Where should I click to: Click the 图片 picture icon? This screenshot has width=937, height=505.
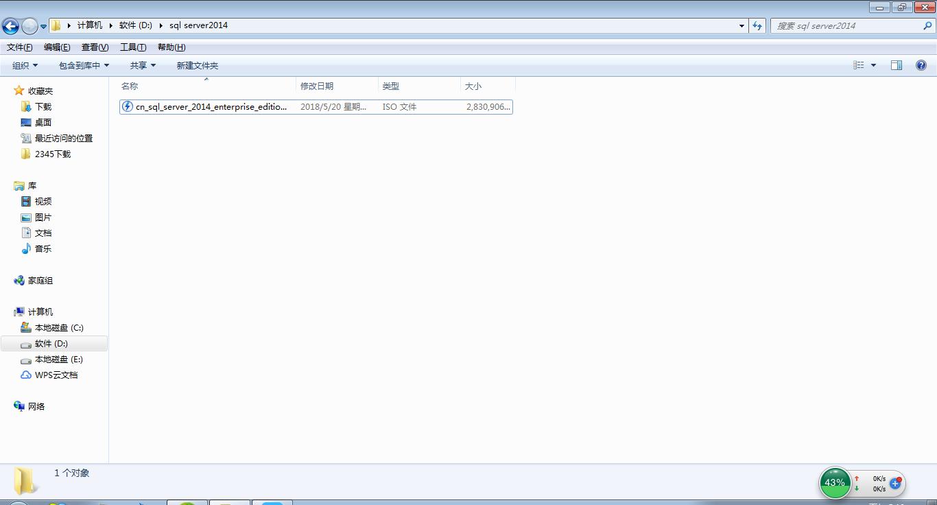26,217
